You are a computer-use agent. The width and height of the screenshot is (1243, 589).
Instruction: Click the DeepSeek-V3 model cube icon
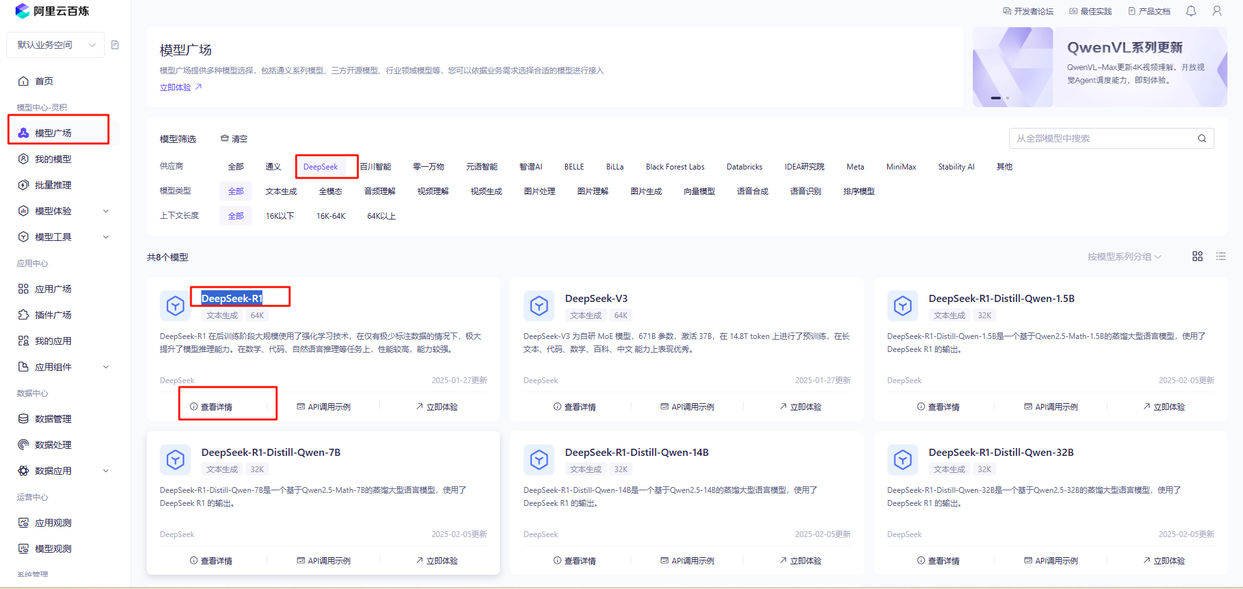coord(539,305)
